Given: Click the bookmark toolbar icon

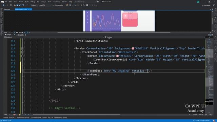Looking at the screenshot, I should pos(87,5).
